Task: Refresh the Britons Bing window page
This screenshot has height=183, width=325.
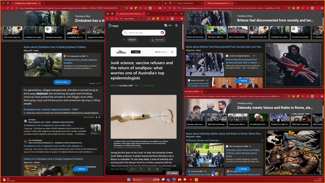Action: point(170,8)
